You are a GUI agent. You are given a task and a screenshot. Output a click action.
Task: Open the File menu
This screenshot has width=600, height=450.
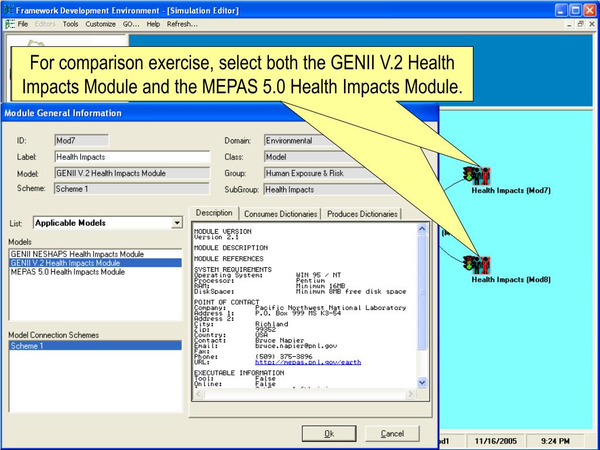point(23,24)
